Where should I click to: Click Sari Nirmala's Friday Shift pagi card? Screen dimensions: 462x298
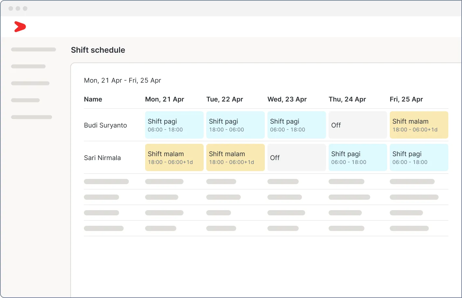(419, 157)
